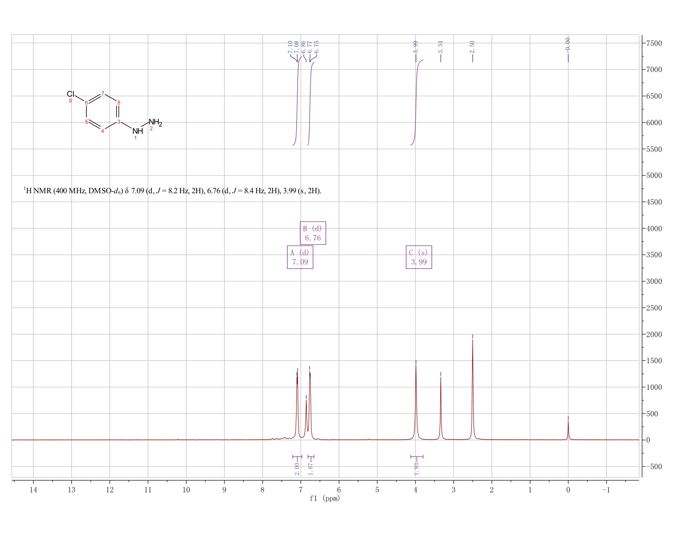This screenshot has height=538, width=696.
Task: Click the 4000 intensity axis label
Action: 654,228
